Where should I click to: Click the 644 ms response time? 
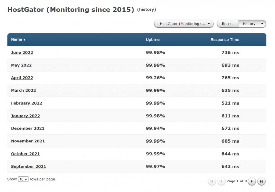coord(230,154)
